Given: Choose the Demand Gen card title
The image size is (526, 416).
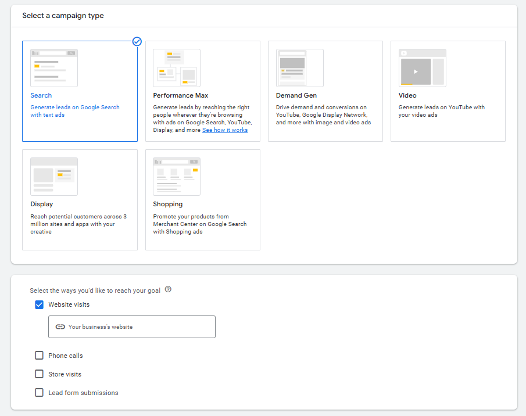Looking at the screenshot, I should (296, 95).
